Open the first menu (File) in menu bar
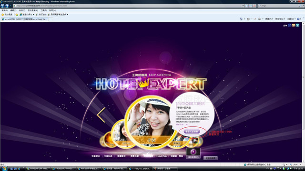Image resolution: width=305 pixels, height=171 pixels. click(x=4, y=10)
